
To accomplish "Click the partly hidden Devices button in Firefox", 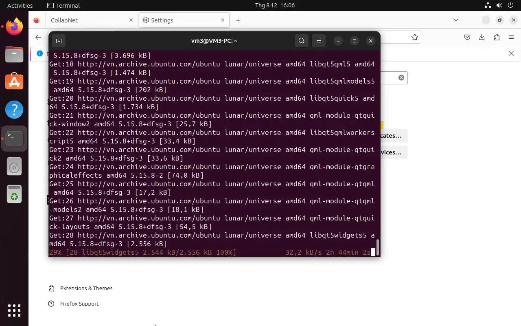I will click(394, 152).
